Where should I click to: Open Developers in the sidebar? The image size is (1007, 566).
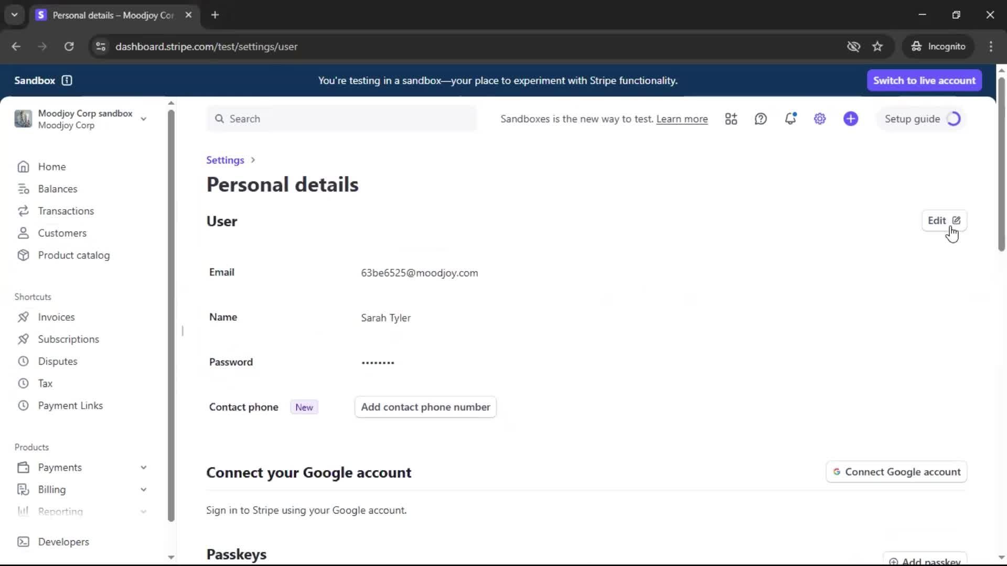63,542
